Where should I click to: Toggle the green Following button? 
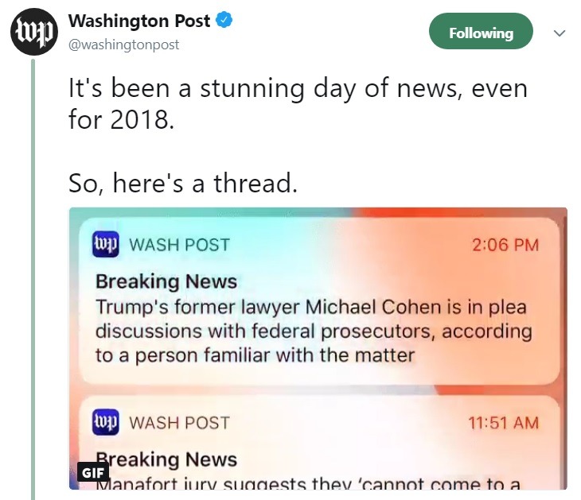(481, 33)
